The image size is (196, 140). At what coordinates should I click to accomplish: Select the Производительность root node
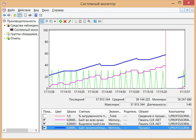[21, 21]
